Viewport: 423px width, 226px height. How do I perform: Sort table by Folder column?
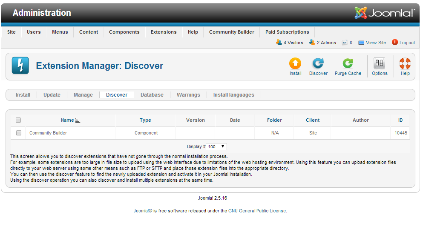(x=274, y=120)
